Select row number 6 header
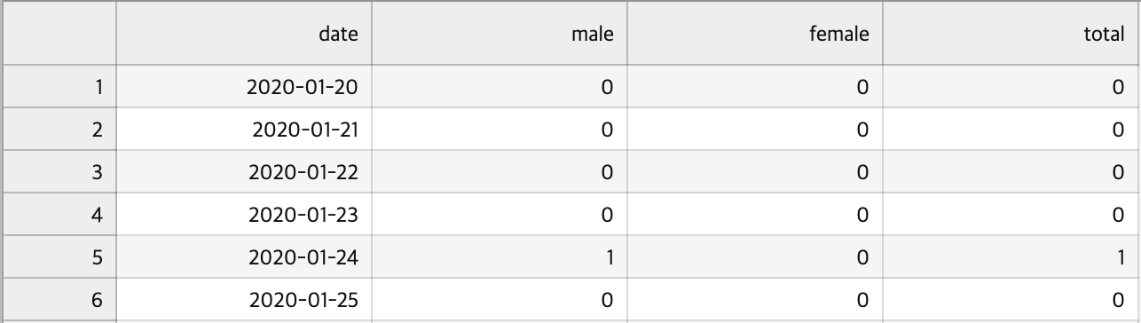1141x323 pixels. coord(59,299)
